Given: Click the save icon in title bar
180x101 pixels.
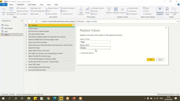Looking at the screenshot, I should (5, 1).
